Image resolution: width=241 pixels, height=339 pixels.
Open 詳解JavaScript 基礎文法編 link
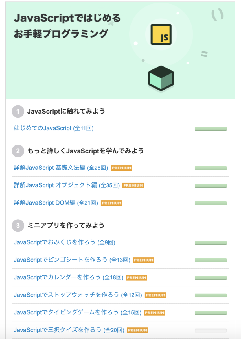(61, 168)
